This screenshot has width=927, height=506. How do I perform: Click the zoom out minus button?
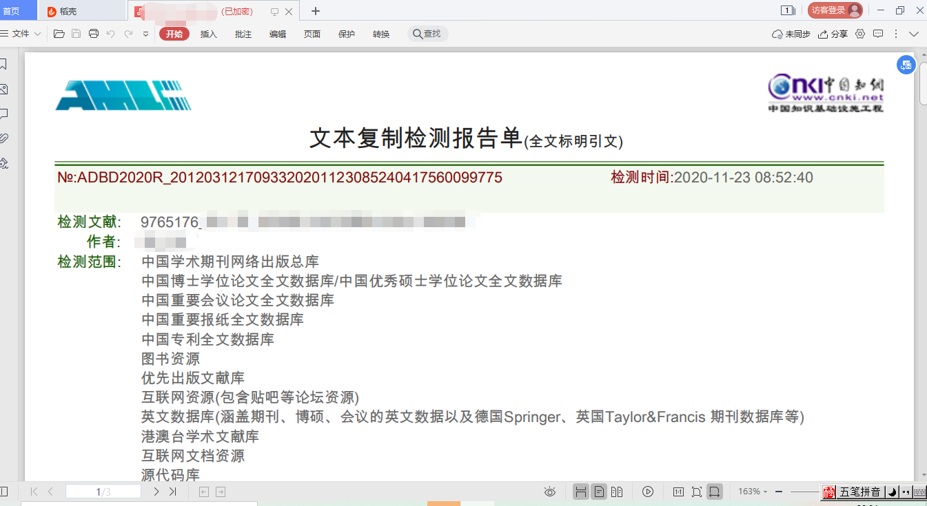coord(779,492)
